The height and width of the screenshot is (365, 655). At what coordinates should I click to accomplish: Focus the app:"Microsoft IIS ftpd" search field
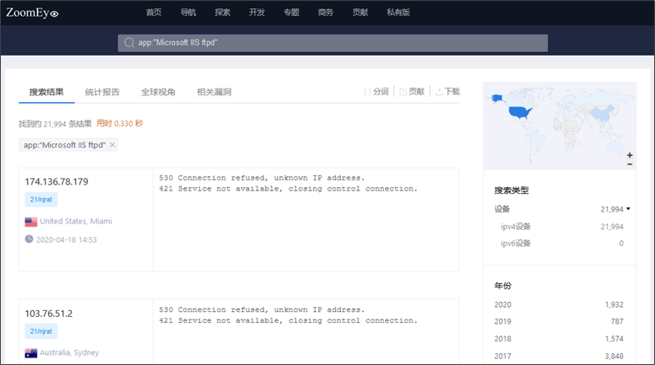pyautogui.click(x=333, y=43)
